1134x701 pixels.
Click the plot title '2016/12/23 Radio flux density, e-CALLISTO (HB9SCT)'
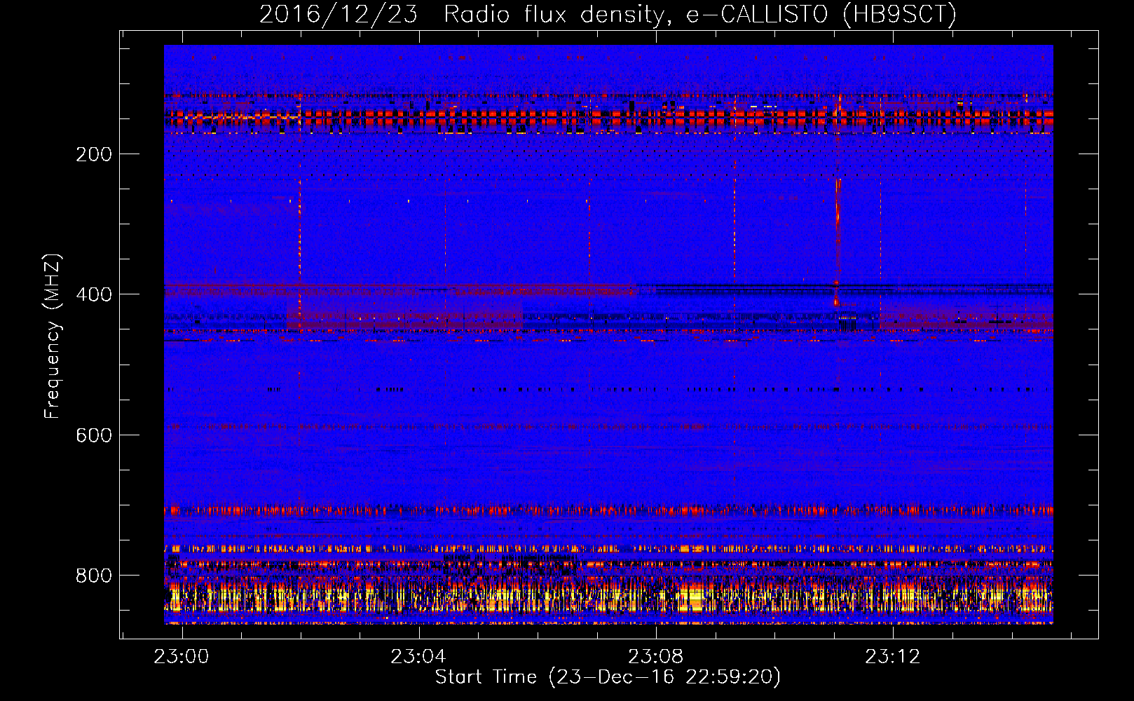[x=608, y=14]
